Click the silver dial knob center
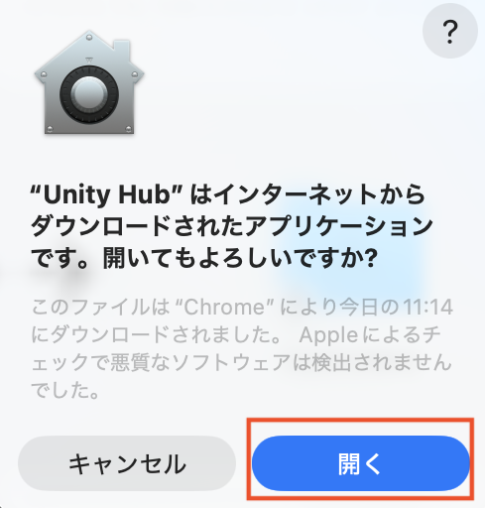Image resolution: width=485 pixels, height=508 pixels. click(89, 94)
